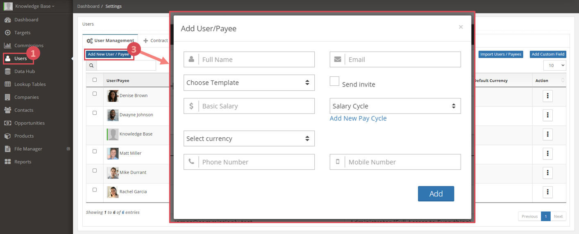Click the Import Users / Payees button
Viewport: 579px width, 234px height.
[x=501, y=54]
